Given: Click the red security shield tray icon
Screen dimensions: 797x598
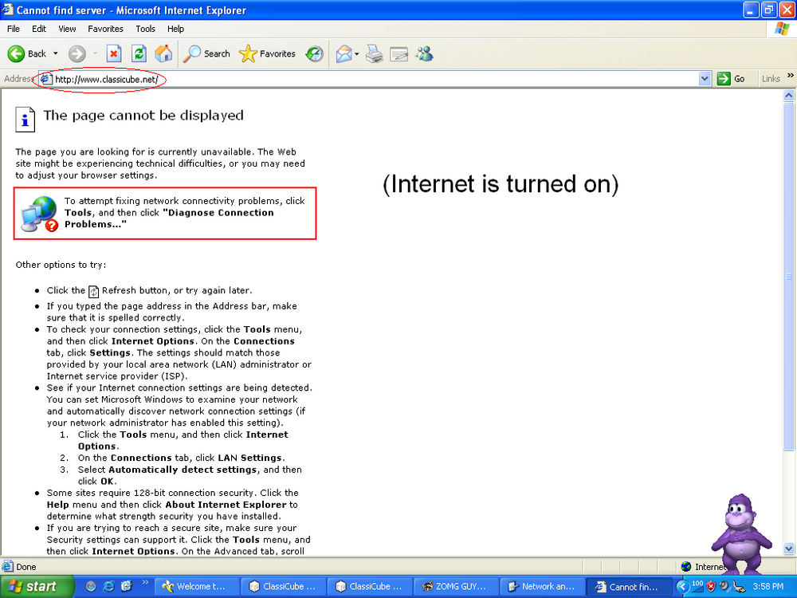Looking at the screenshot, I should pos(711,586).
